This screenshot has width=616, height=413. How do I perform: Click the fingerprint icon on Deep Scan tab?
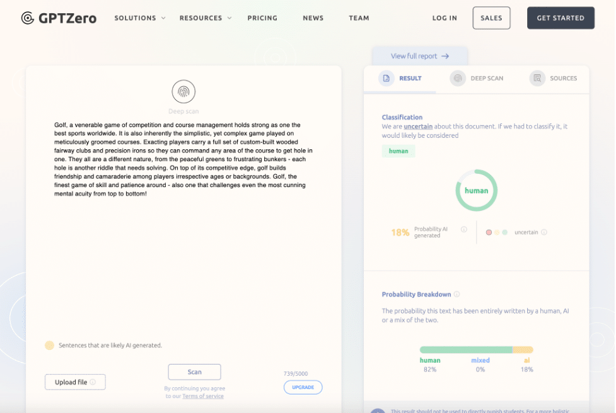coord(457,78)
